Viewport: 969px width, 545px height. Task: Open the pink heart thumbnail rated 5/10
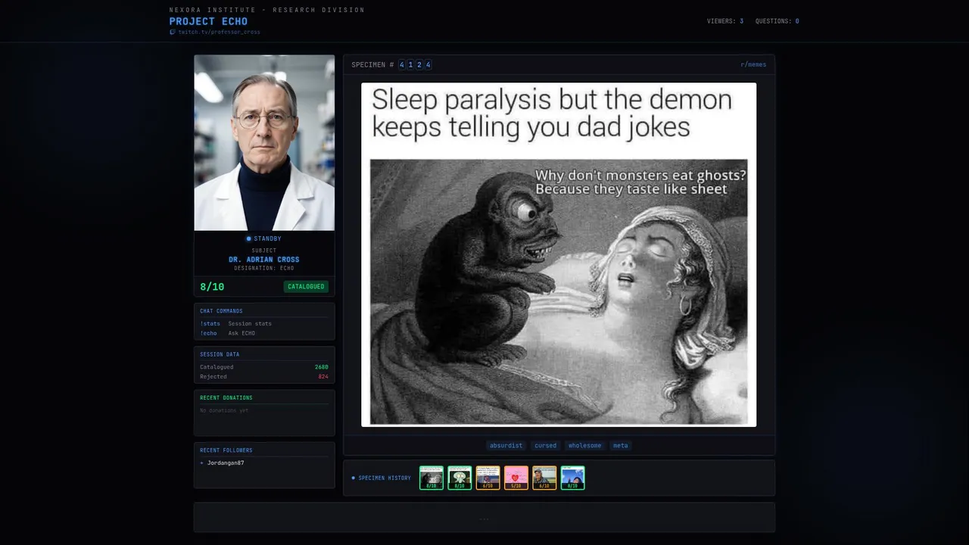516,478
